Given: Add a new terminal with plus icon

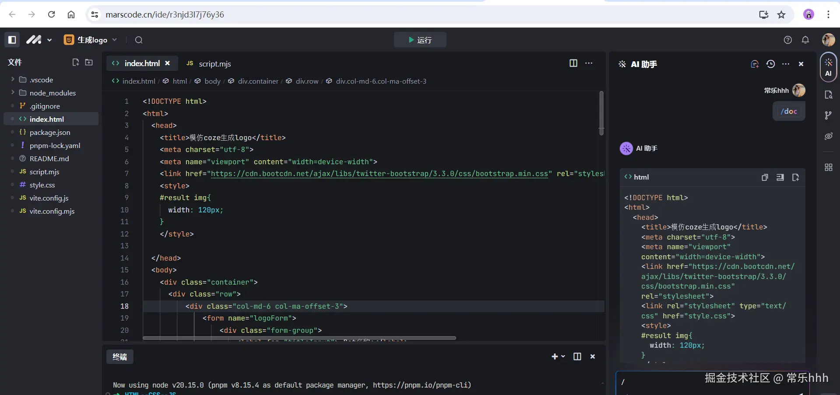Looking at the screenshot, I should click(555, 356).
